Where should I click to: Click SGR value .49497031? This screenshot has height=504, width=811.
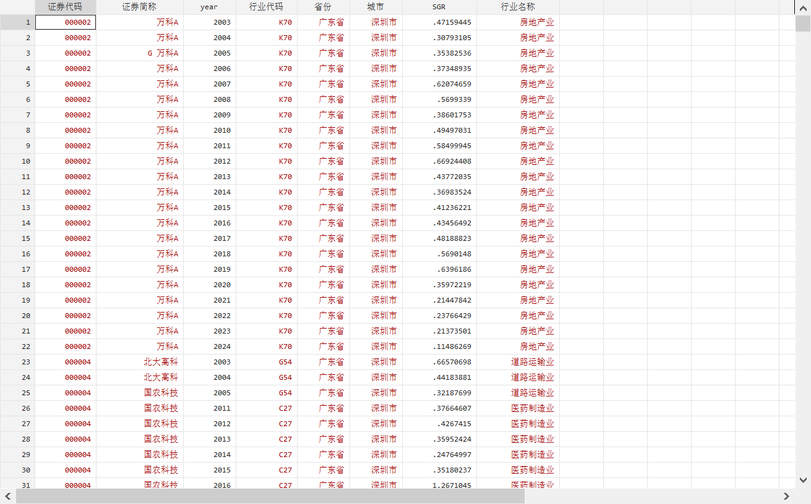(439, 130)
